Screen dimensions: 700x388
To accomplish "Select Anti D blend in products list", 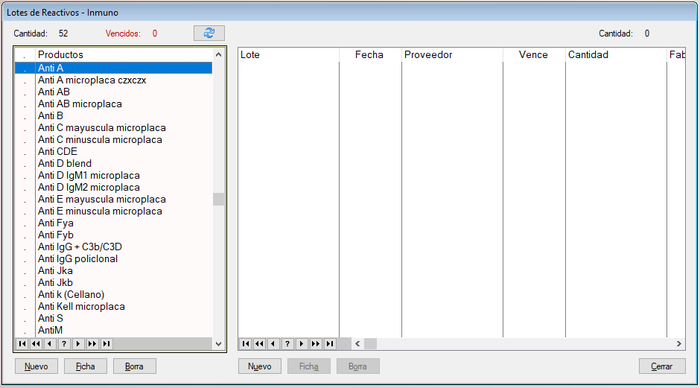I will pos(65,163).
